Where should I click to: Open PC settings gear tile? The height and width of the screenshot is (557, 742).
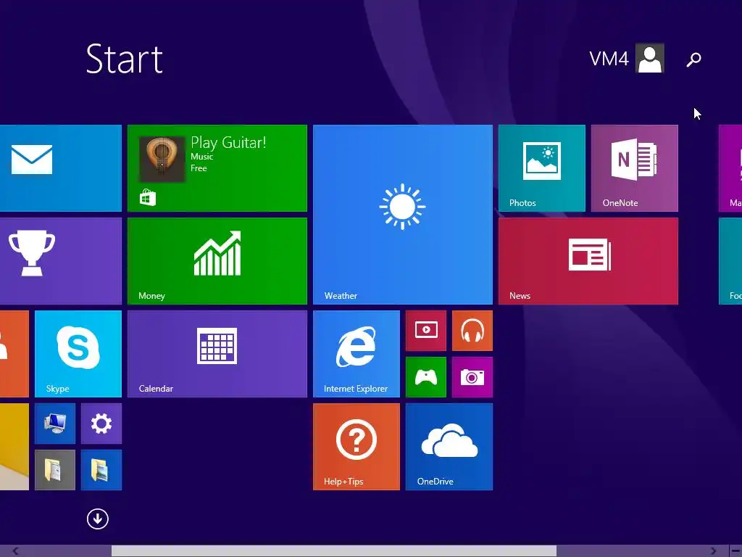pyautogui.click(x=101, y=424)
